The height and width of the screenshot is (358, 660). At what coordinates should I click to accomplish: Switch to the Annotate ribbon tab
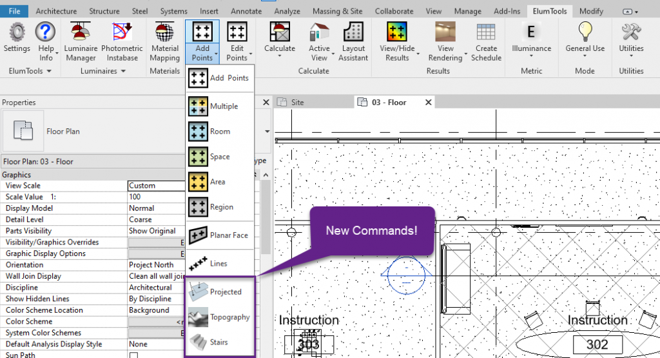point(246,12)
